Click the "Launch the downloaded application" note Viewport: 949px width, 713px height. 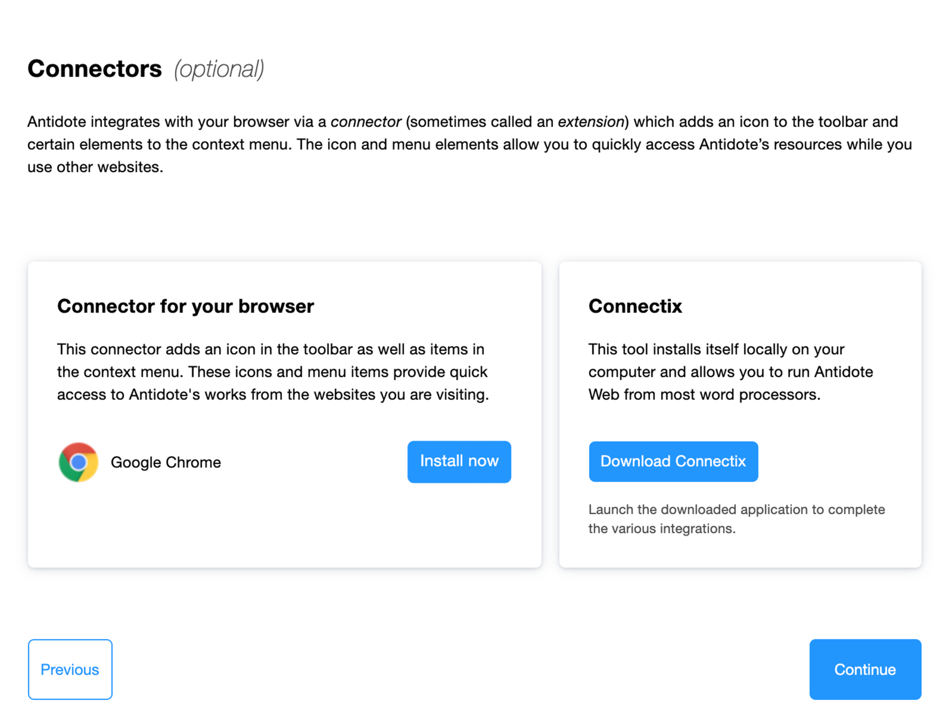pos(736,510)
